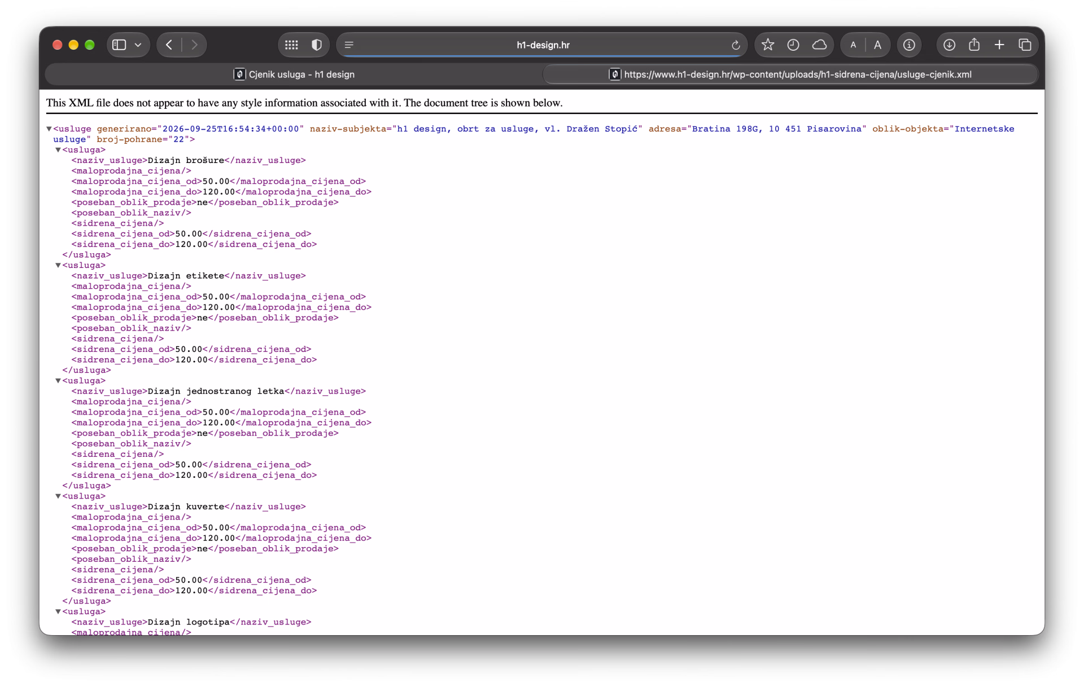Click the generirano date value 2026-09-25T16:54:34+00:00
Image resolution: width=1084 pixels, height=687 pixels.
[x=230, y=129]
